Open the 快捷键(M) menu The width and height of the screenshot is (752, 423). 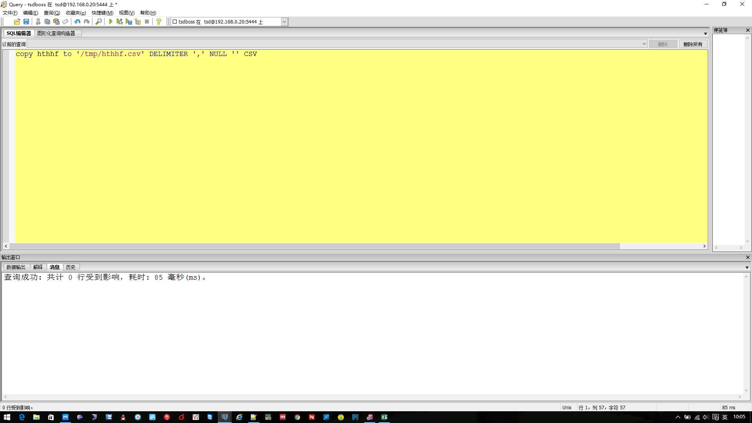click(x=102, y=13)
